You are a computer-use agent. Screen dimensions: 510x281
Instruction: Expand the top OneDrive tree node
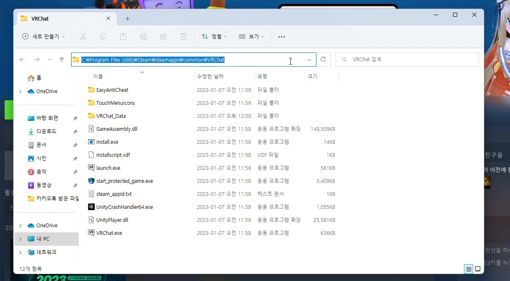pos(20,91)
